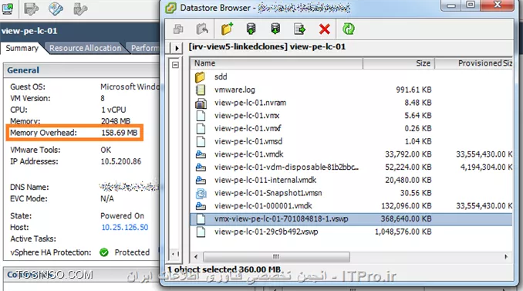The image size is (523, 291).
Task: Select view-pe-lc-01.vmx file name
Action: (x=247, y=116)
